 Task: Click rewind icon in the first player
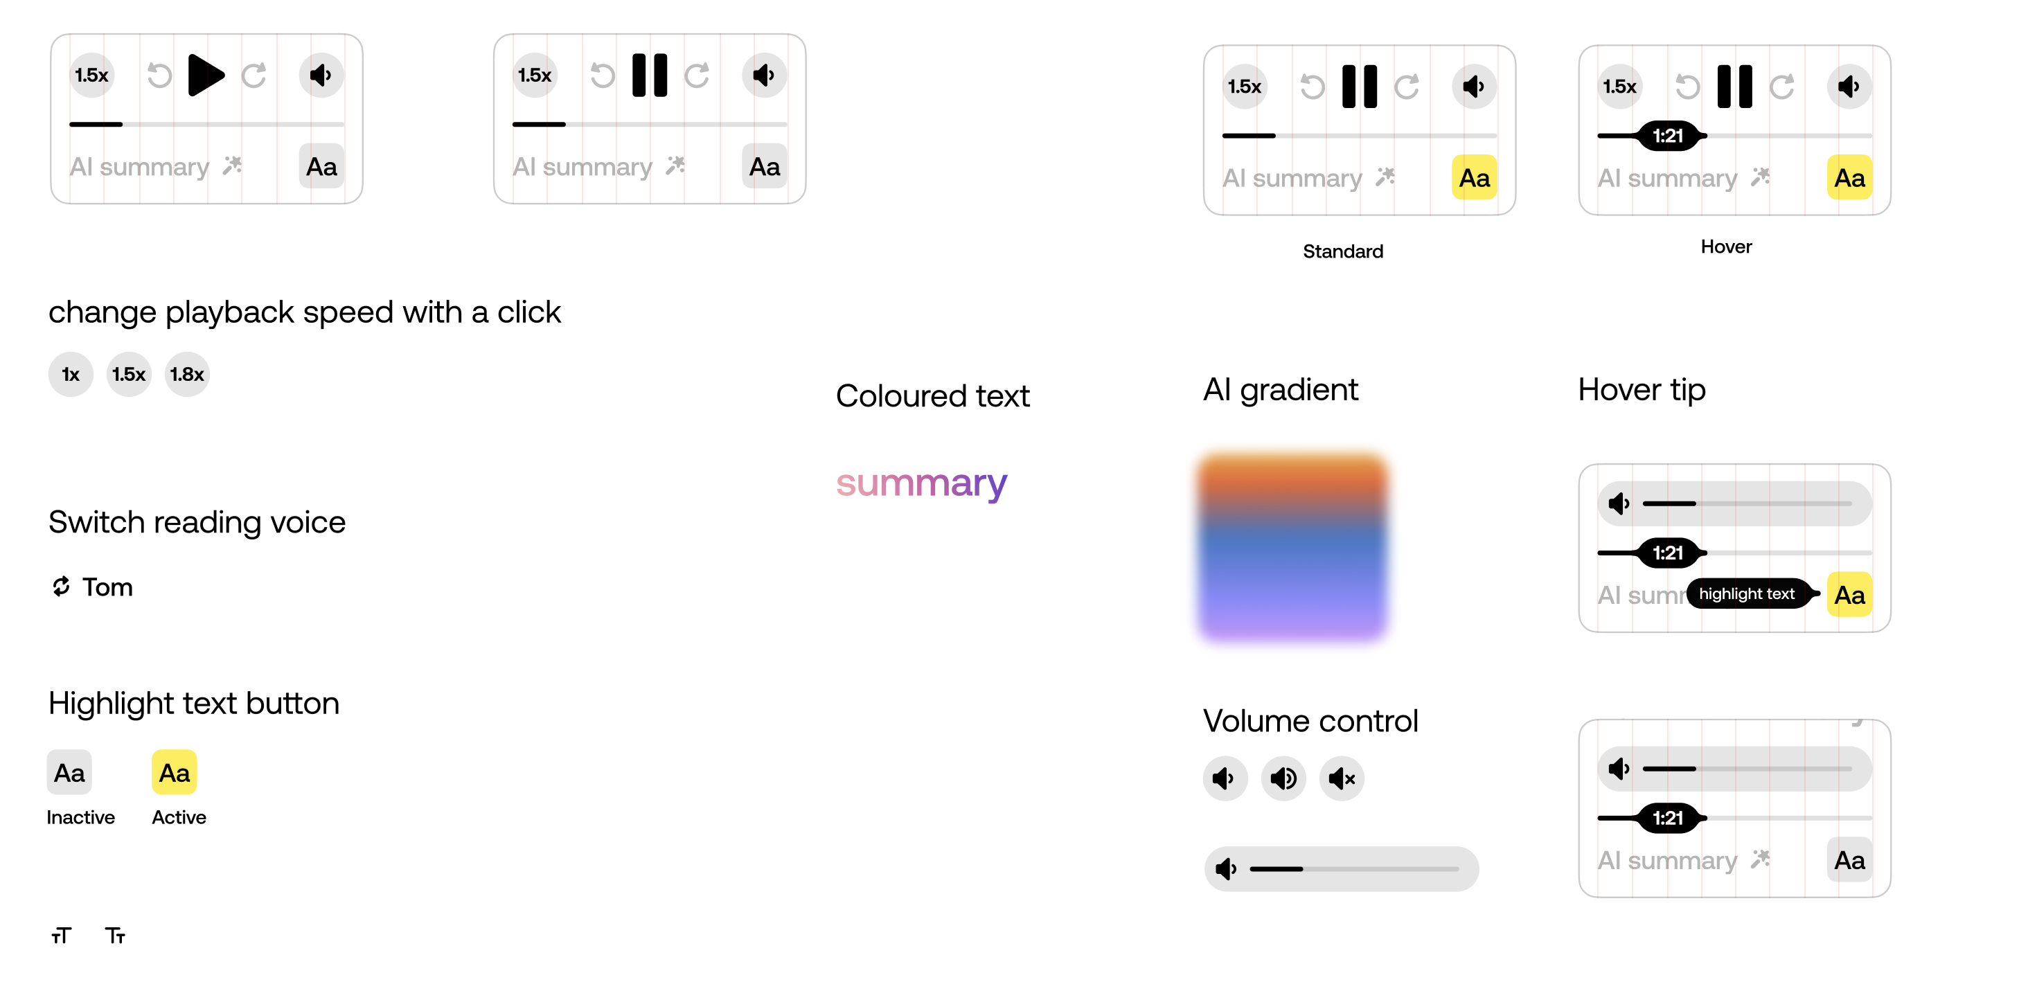tap(159, 75)
